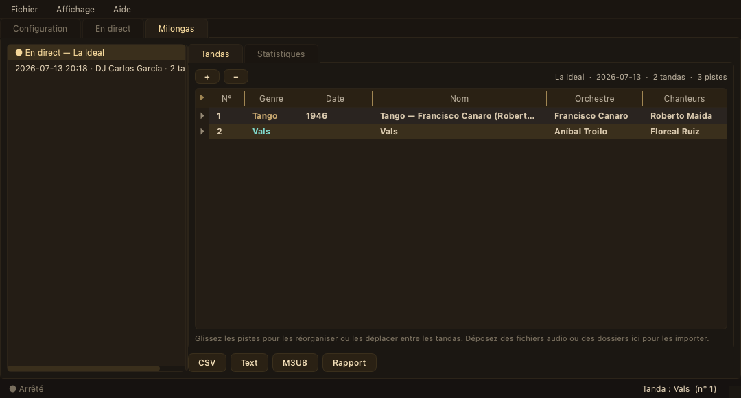This screenshot has width=741, height=398.
Task: Expand tanda 1 Tango row
Action: (x=202, y=115)
